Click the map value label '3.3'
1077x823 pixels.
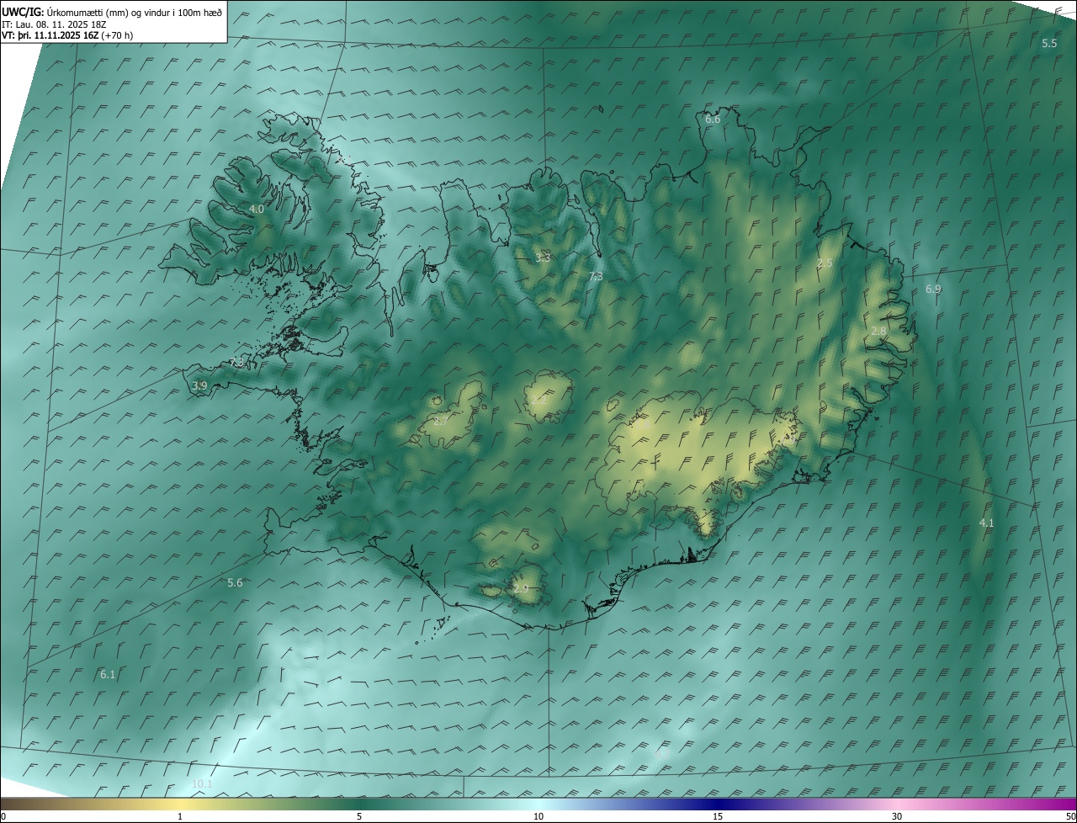[x=543, y=258]
